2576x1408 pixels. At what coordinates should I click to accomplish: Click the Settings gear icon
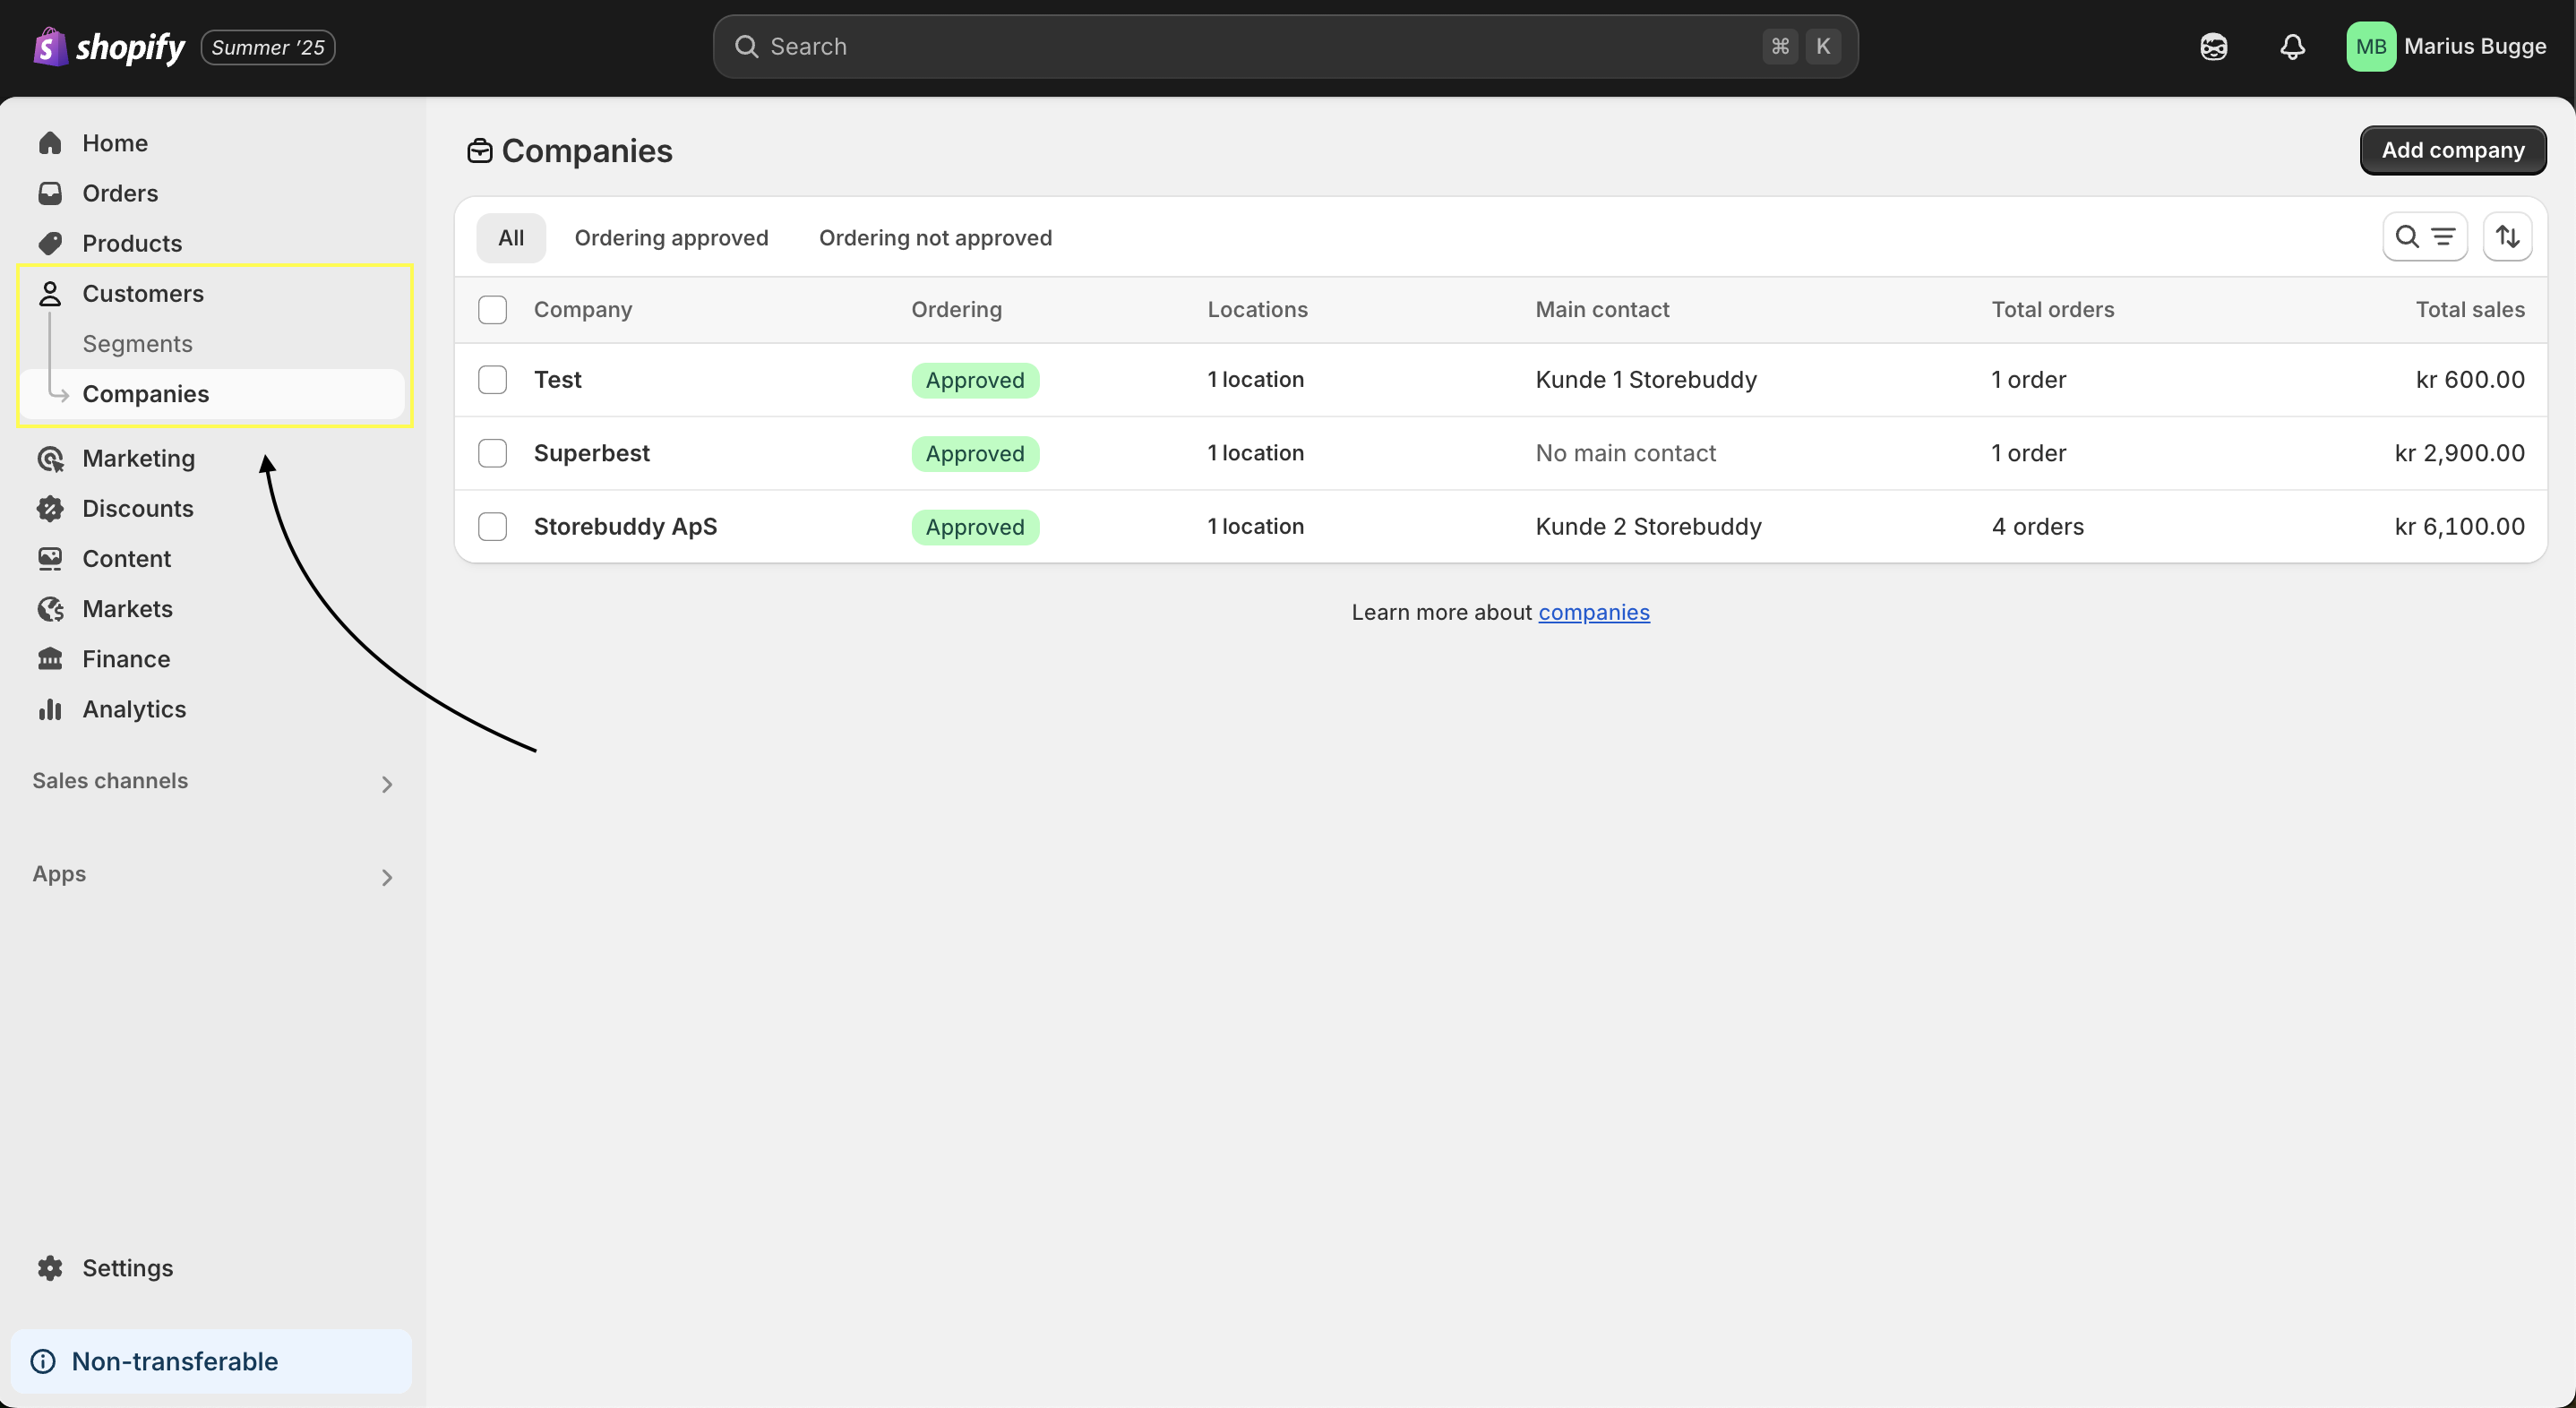(50, 1267)
